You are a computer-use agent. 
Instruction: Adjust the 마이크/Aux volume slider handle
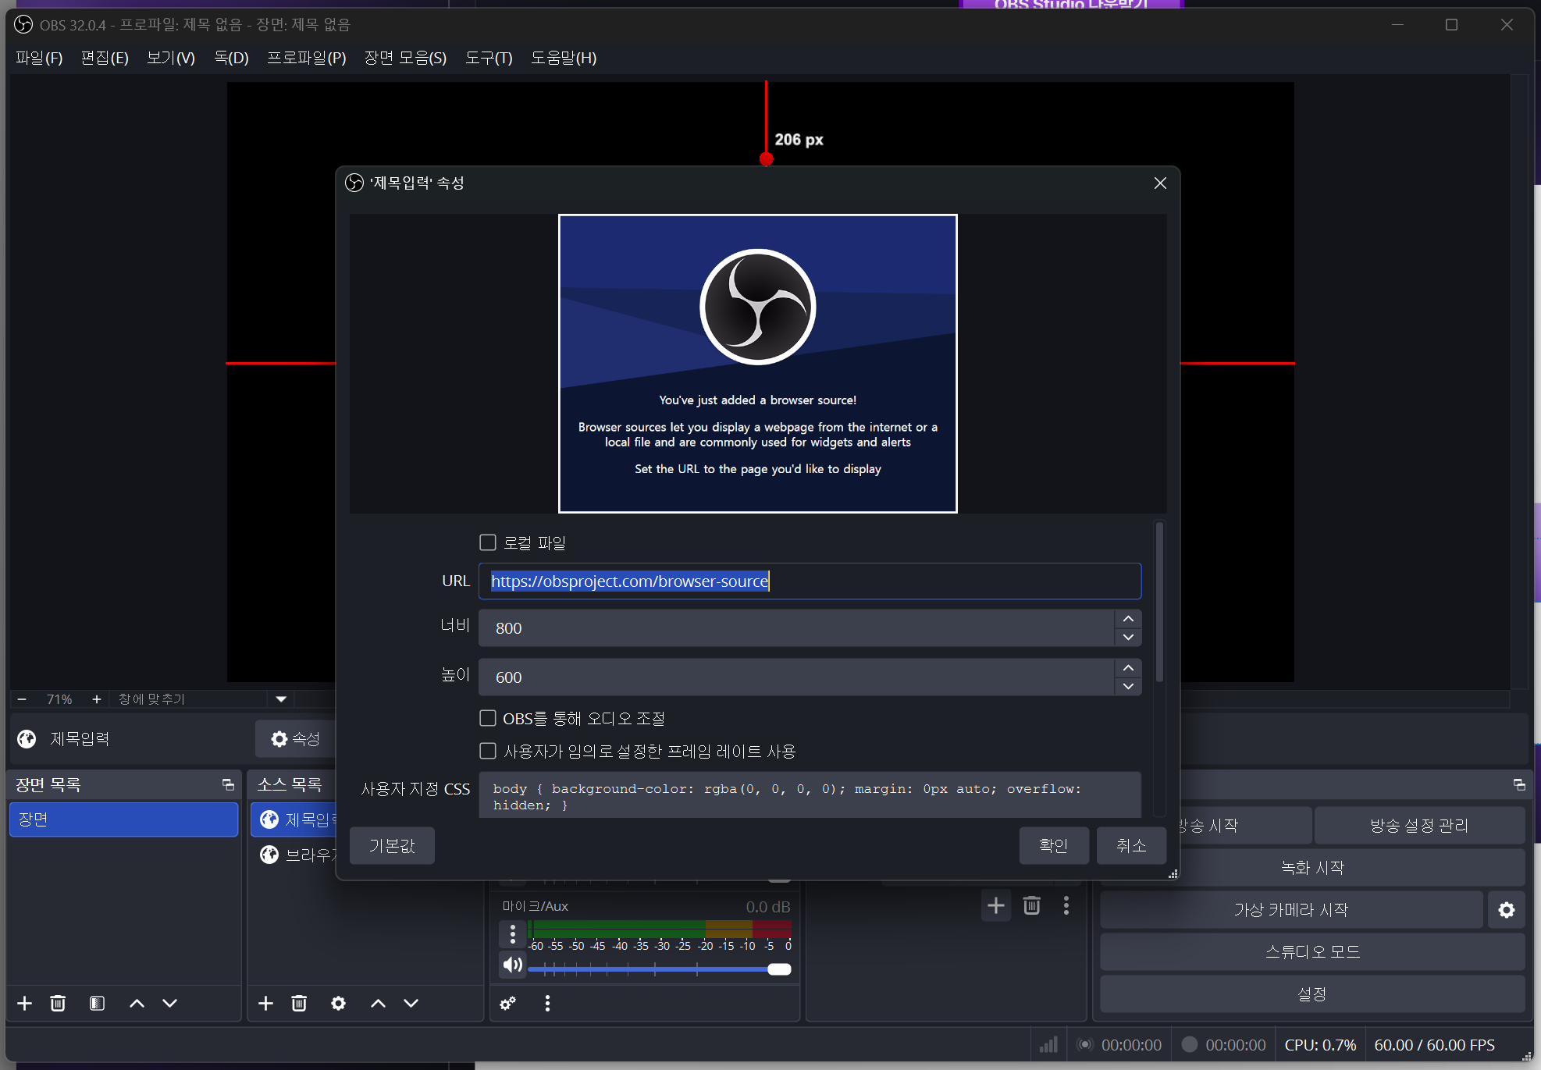click(x=779, y=969)
